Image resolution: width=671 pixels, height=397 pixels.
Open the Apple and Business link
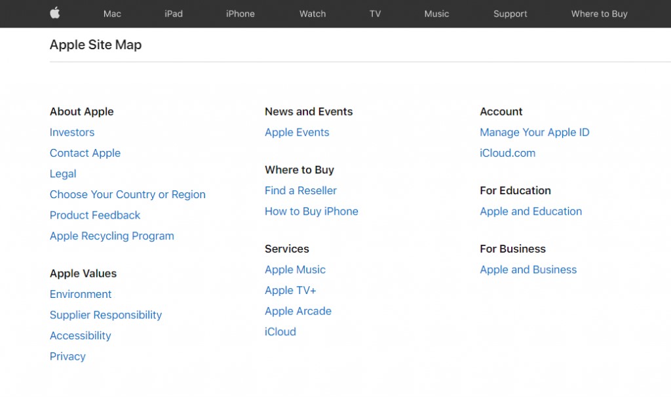point(528,270)
